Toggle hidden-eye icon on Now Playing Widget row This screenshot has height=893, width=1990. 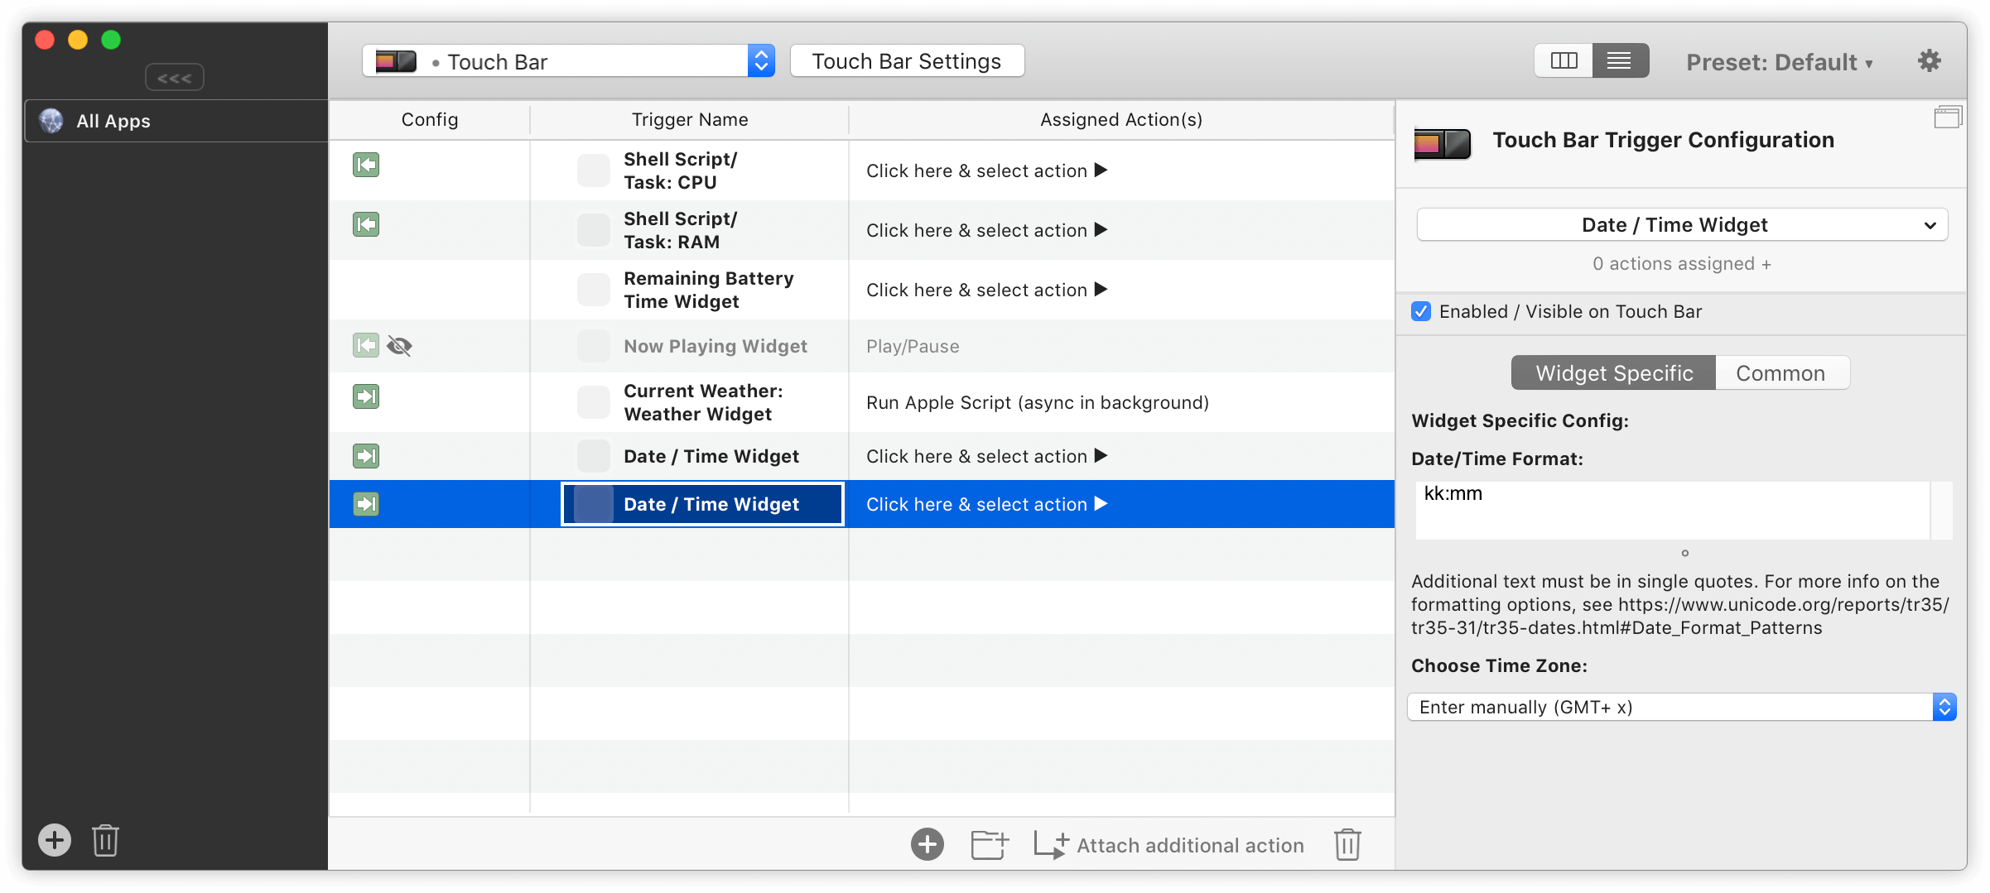pos(399,346)
